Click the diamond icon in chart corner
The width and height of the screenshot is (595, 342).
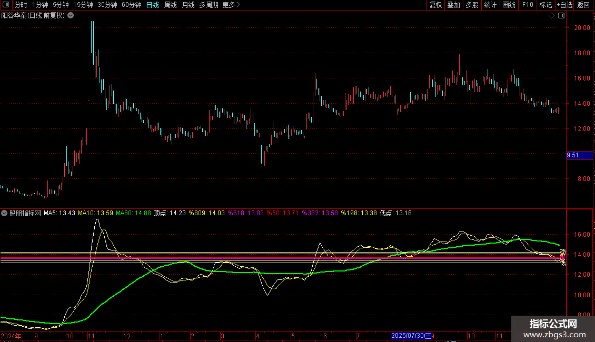point(552,16)
